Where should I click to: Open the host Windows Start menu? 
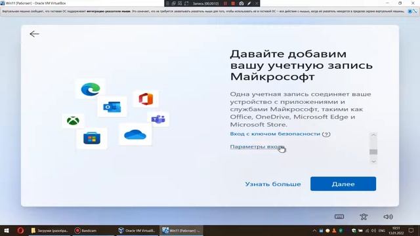(x=7, y=230)
